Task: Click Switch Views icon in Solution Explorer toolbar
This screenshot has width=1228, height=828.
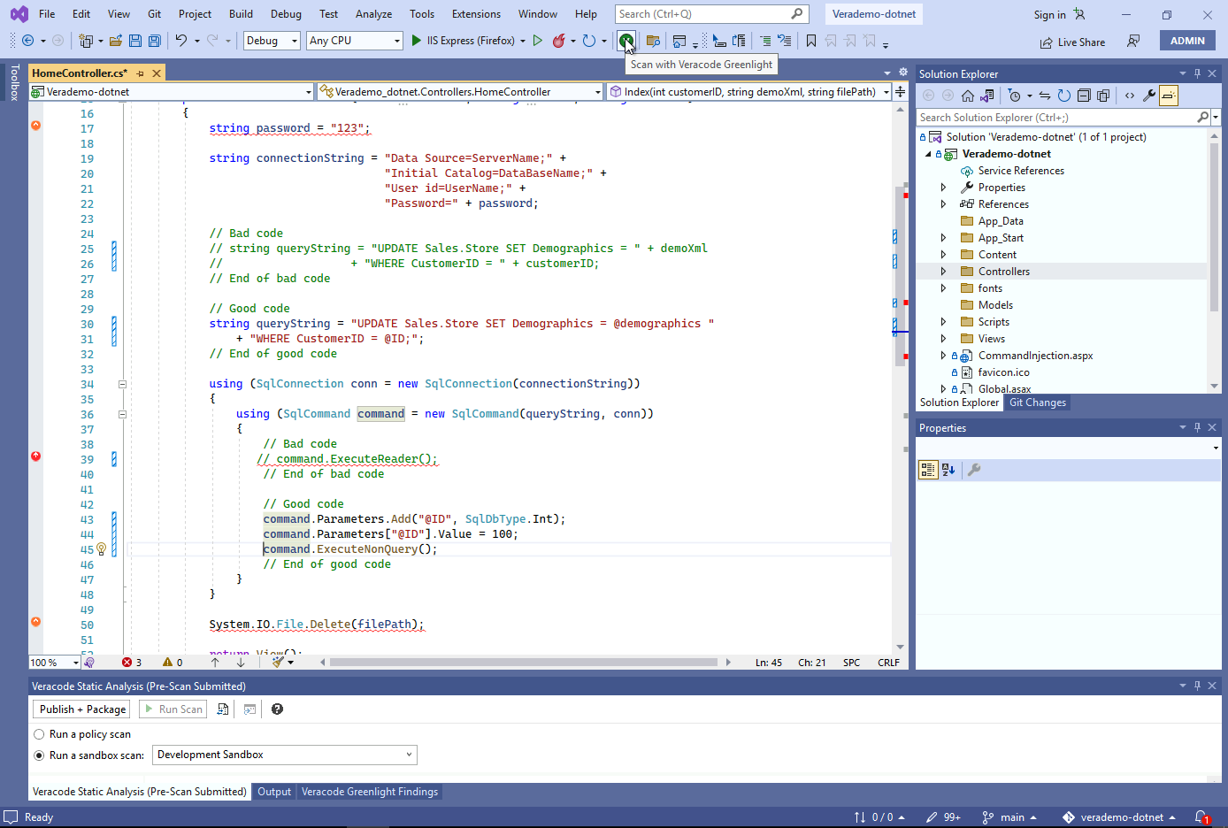Action: click(986, 96)
